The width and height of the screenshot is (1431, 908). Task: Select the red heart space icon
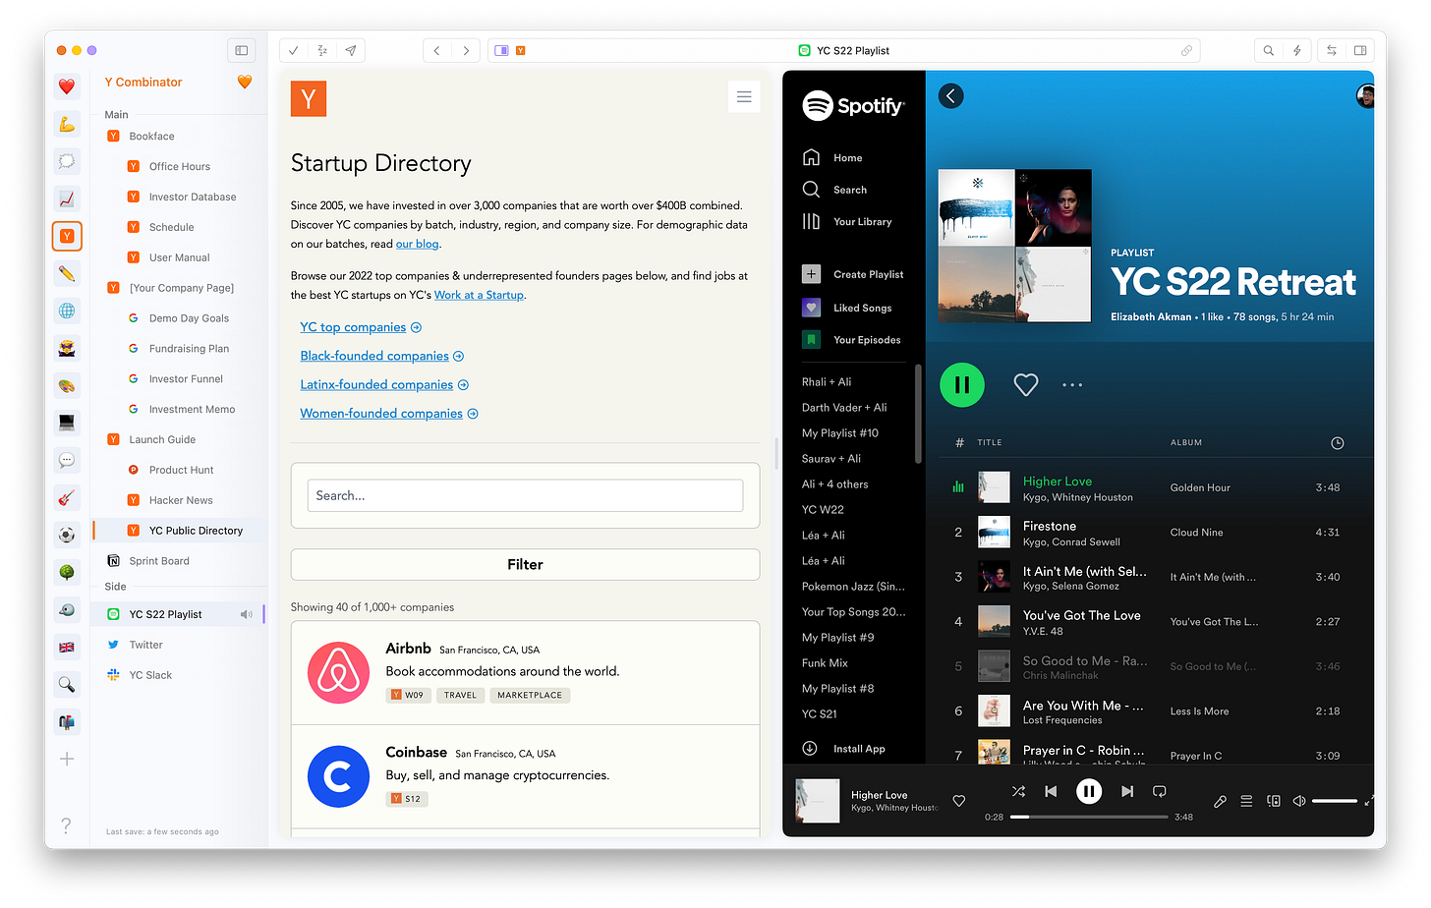tap(67, 86)
